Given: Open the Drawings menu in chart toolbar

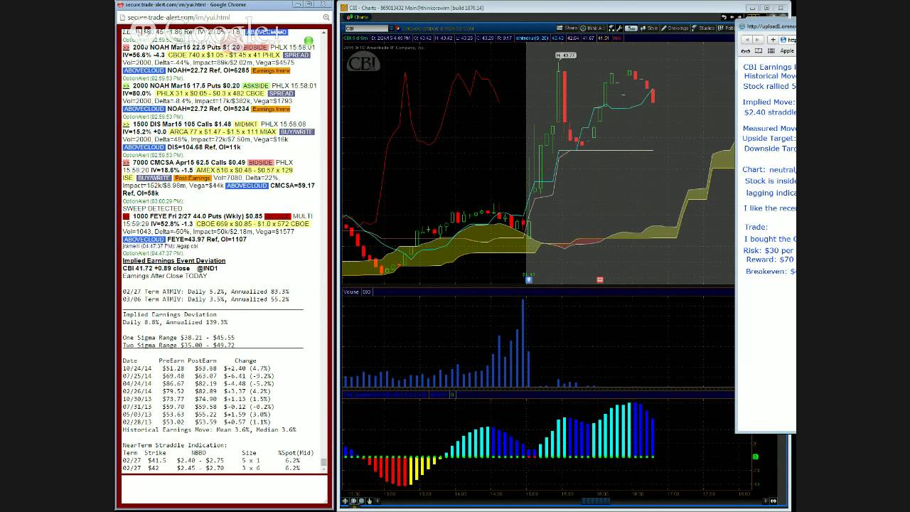Looking at the screenshot, I should point(675,28).
